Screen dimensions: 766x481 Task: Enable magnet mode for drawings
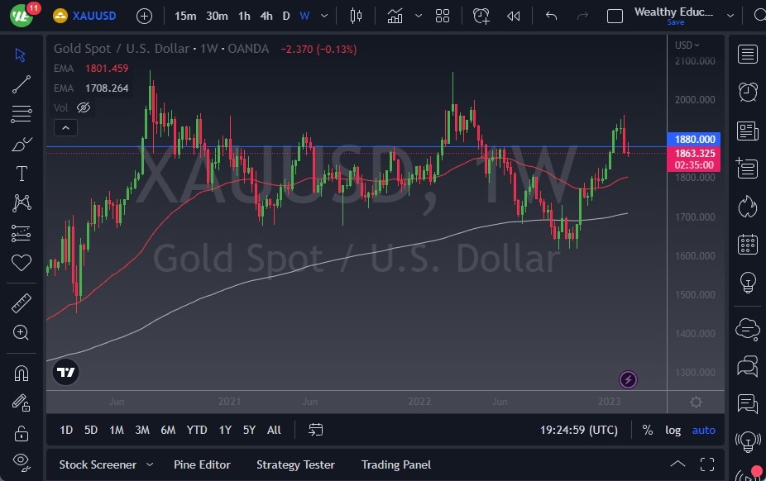pyautogui.click(x=22, y=374)
